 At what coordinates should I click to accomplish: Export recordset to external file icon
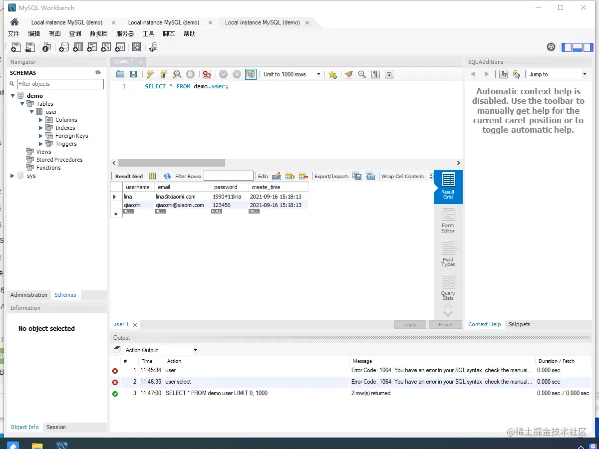coord(357,176)
